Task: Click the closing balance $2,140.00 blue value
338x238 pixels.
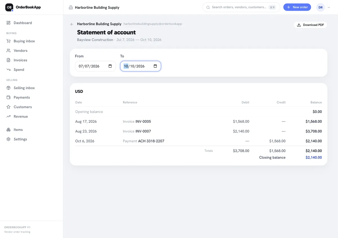Action: 314,158
